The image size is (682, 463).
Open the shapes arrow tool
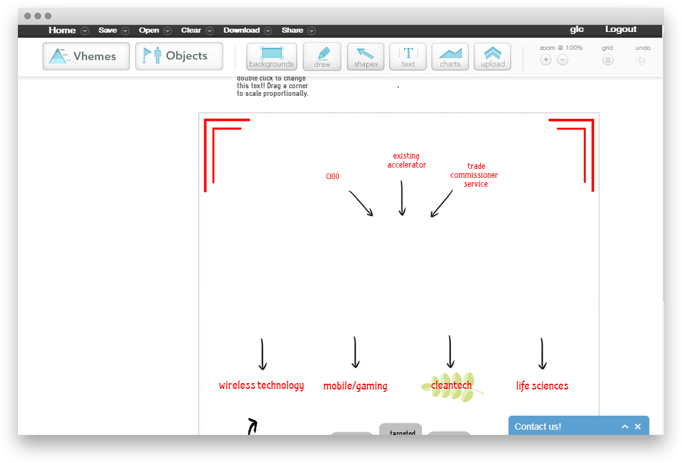pos(366,56)
